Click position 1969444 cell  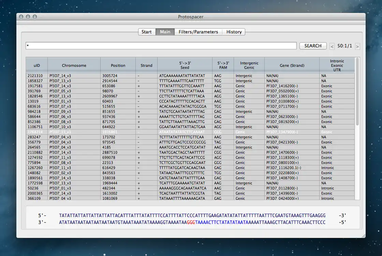118,183
